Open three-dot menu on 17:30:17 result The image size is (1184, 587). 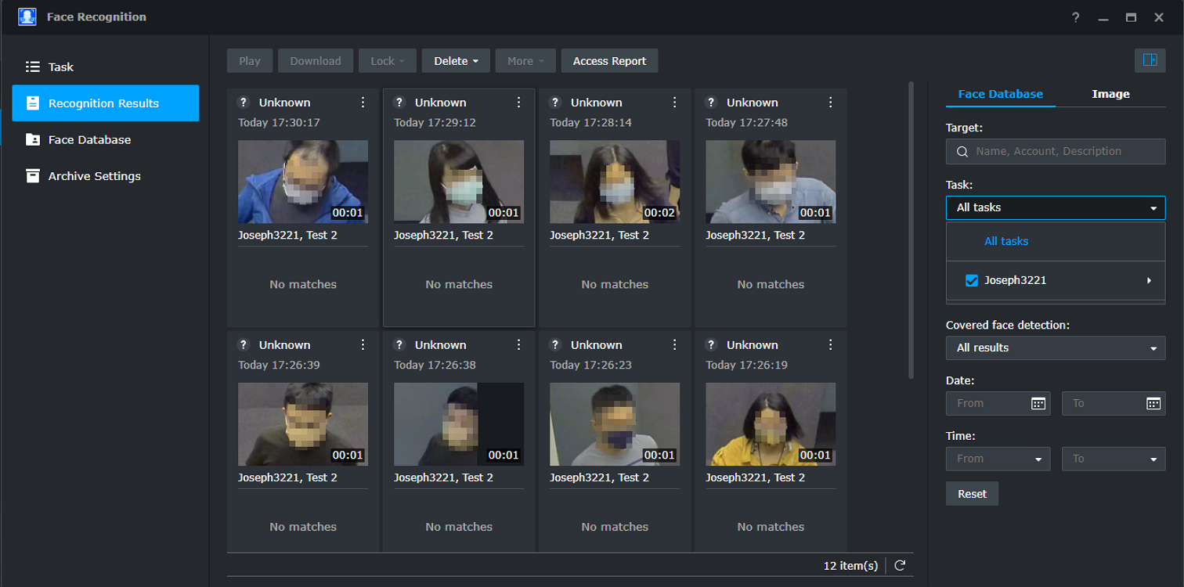point(363,103)
